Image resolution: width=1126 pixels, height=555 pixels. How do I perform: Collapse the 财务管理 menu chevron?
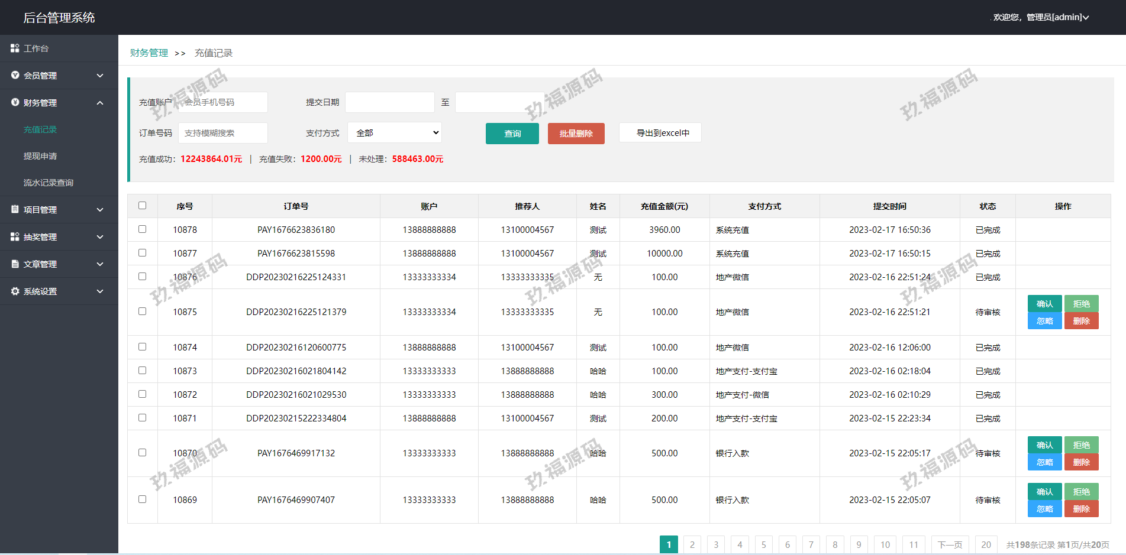click(100, 103)
